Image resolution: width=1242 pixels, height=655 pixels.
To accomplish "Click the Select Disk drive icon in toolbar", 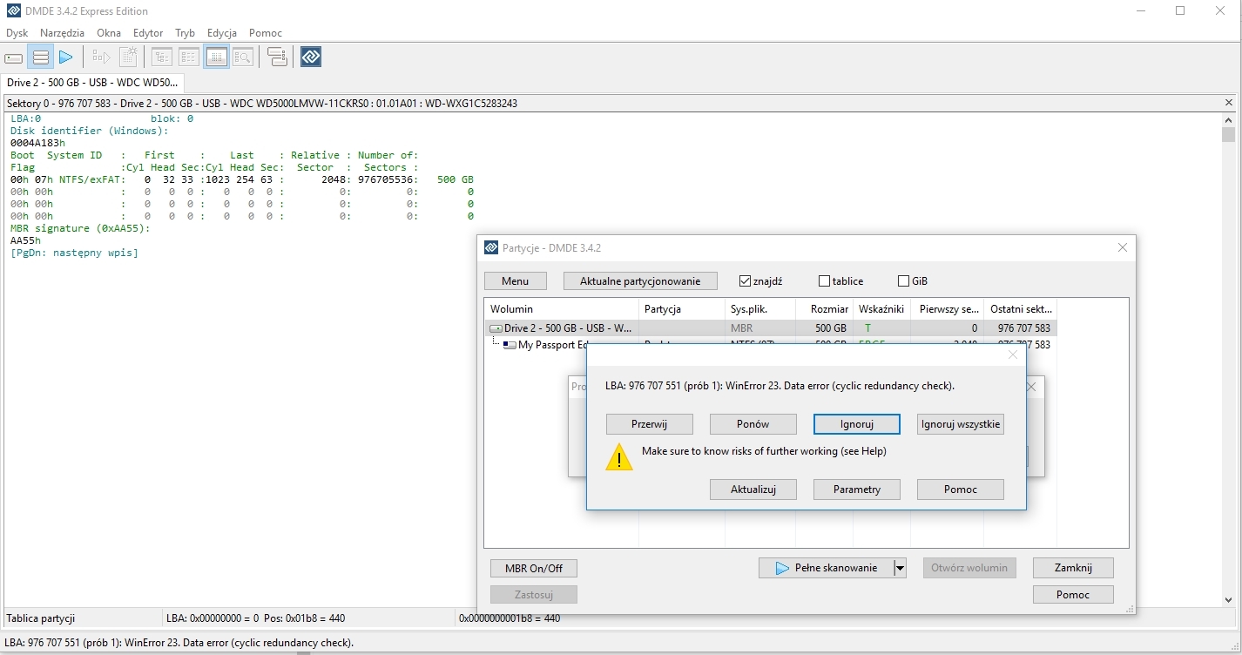I will [x=14, y=57].
